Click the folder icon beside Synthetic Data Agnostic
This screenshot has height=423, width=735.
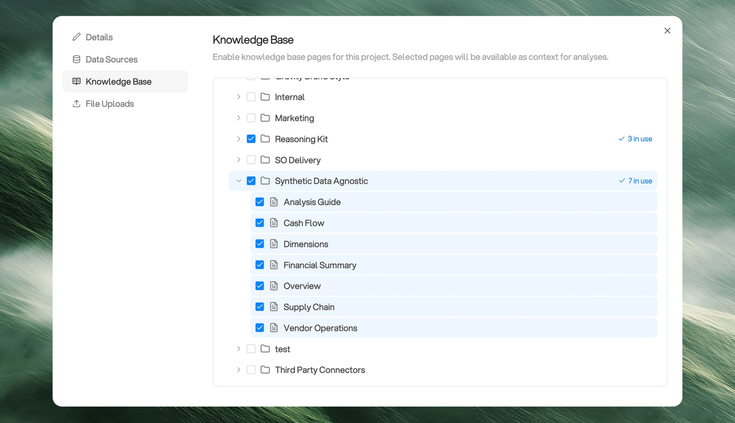coord(265,181)
